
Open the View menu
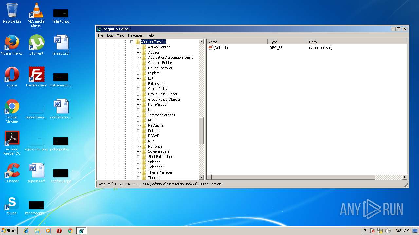point(120,35)
